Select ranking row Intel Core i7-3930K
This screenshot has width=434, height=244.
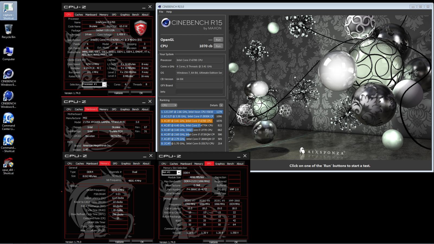click(192, 116)
